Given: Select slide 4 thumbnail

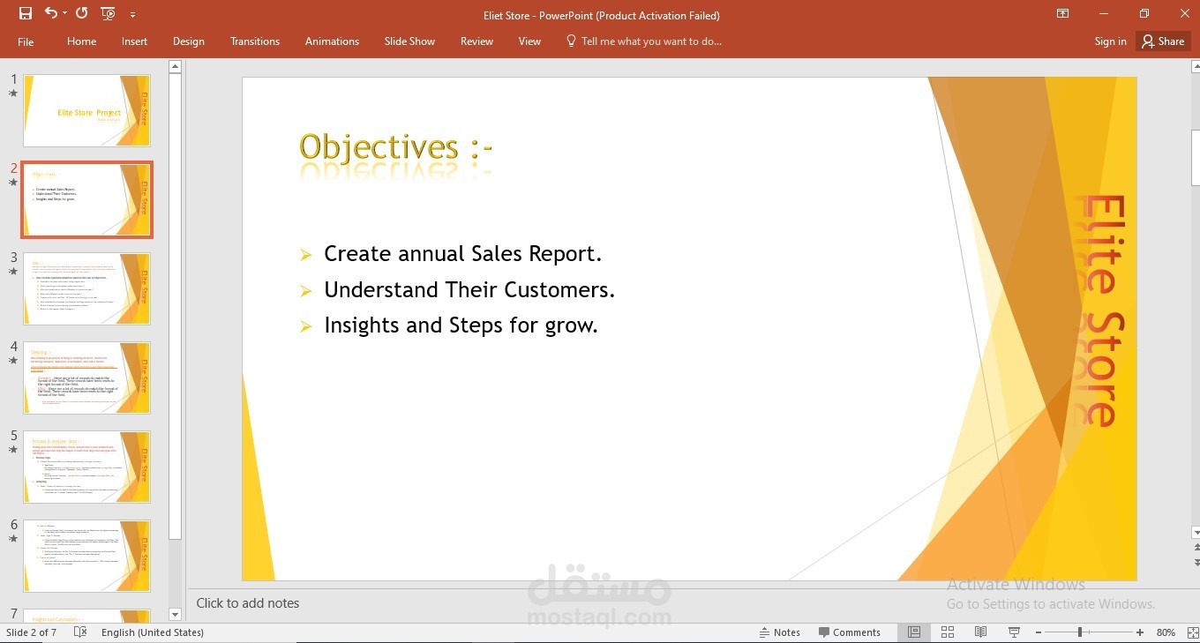Looking at the screenshot, I should pyautogui.click(x=86, y=378).
